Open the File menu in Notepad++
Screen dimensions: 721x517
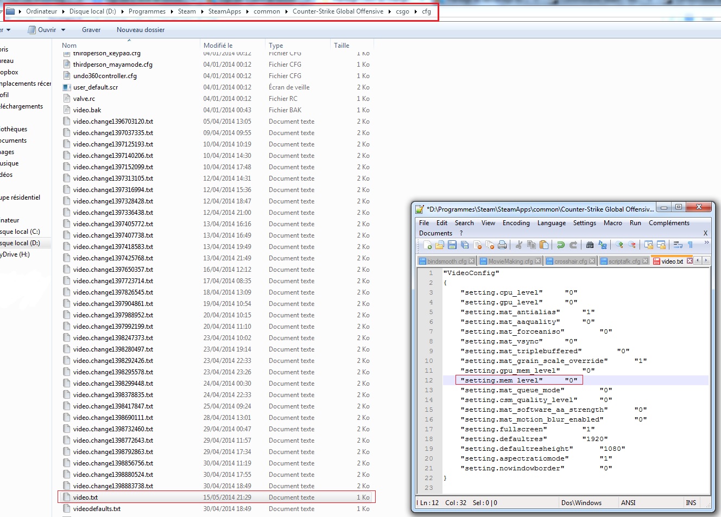pos(424,223)
